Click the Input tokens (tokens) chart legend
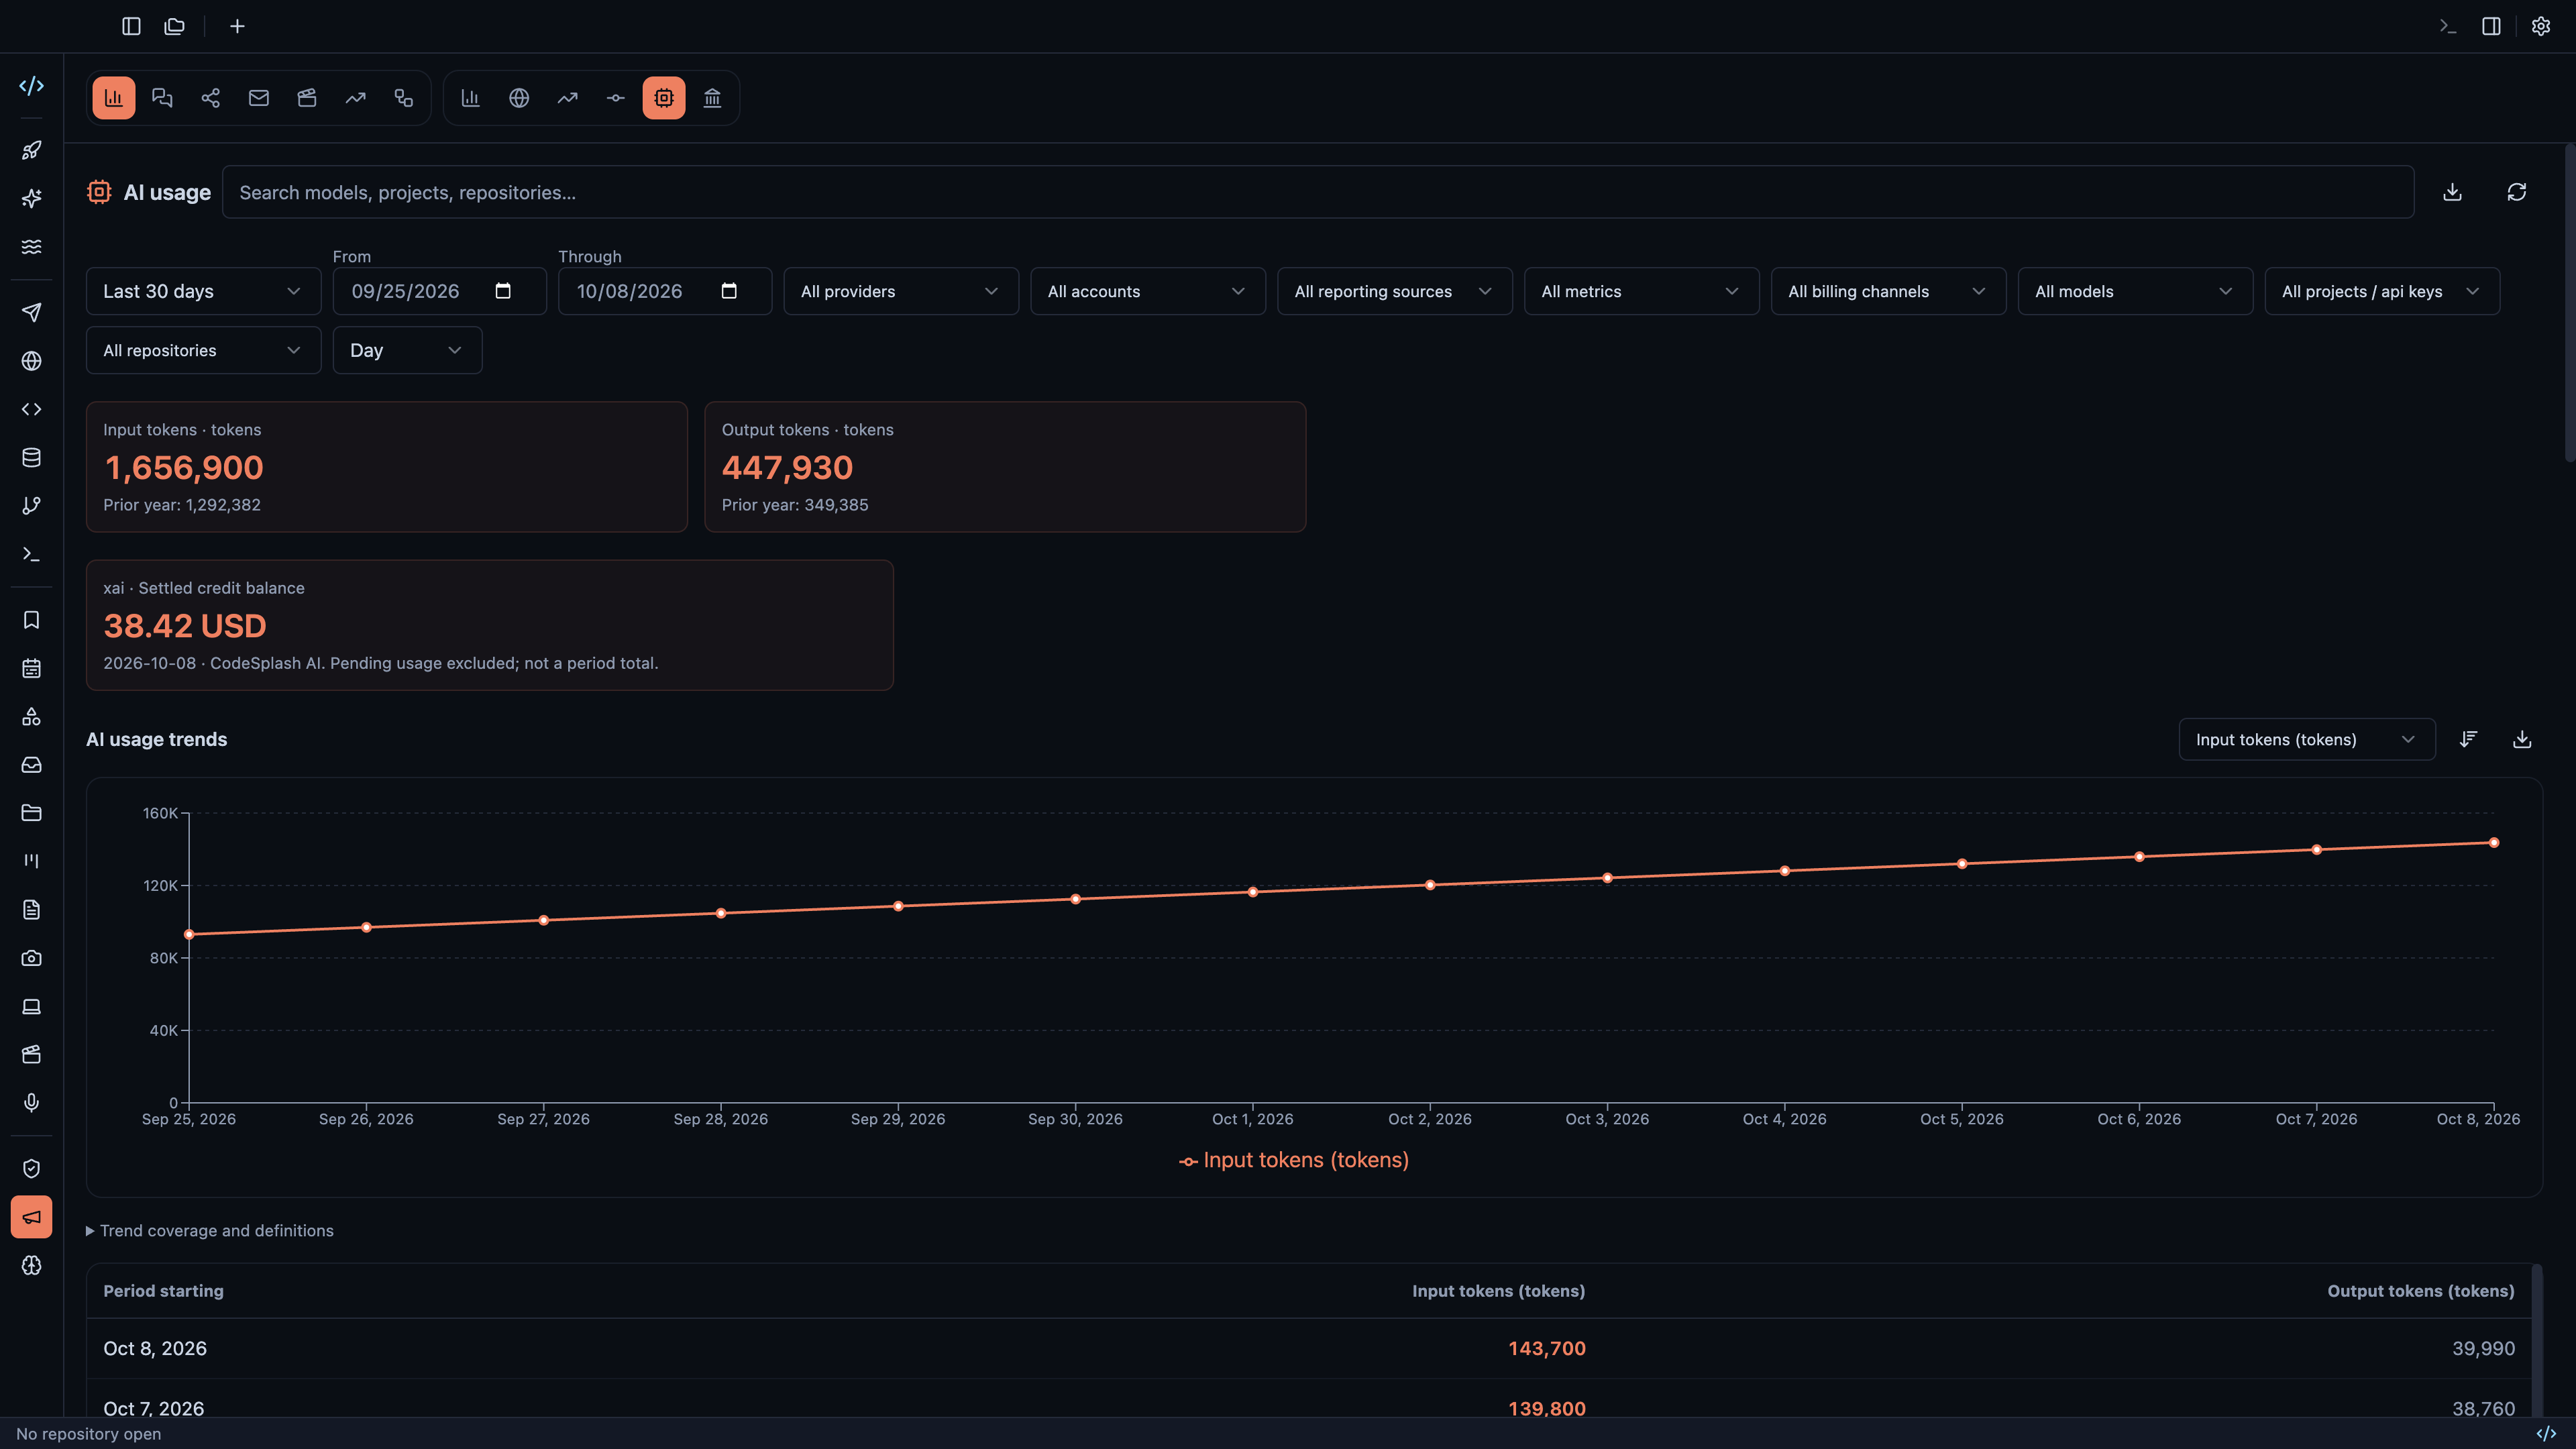The image size is (2576, 1449). pos(1294,1160)
